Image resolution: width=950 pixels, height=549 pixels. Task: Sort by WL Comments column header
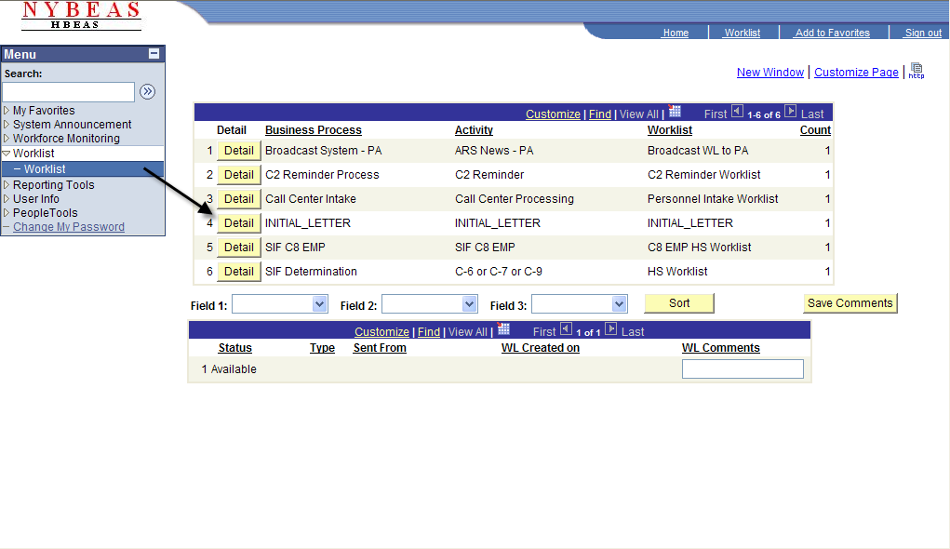pos(721,348)
